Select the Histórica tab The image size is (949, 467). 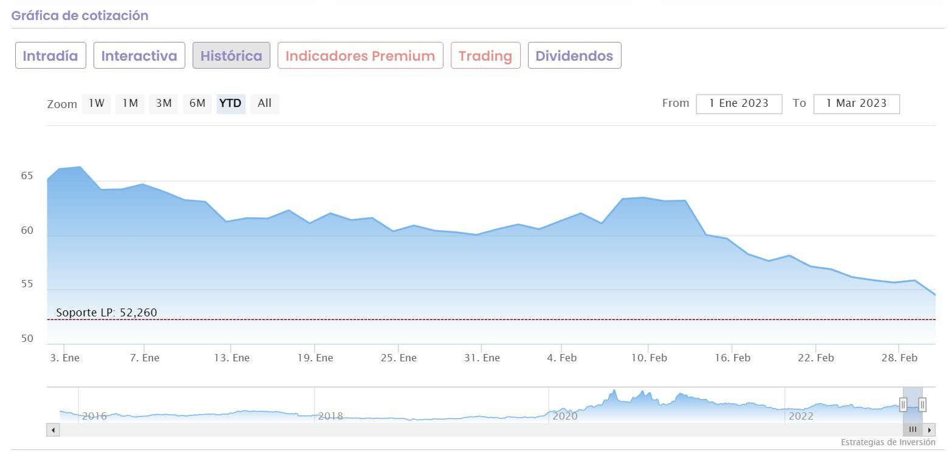point(231,56)
